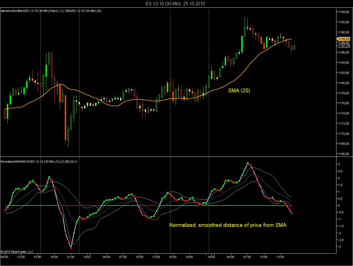Click the 19:00 time axis label
Image resolution: width=353 pixels, height=266 pixels.
(189, 257)
